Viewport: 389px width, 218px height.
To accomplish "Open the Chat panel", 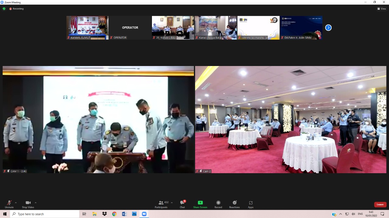I will (x=182, y=204).
